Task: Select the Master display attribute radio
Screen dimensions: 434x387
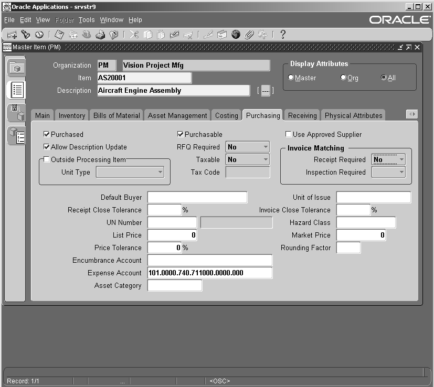Action: point(291,78)
